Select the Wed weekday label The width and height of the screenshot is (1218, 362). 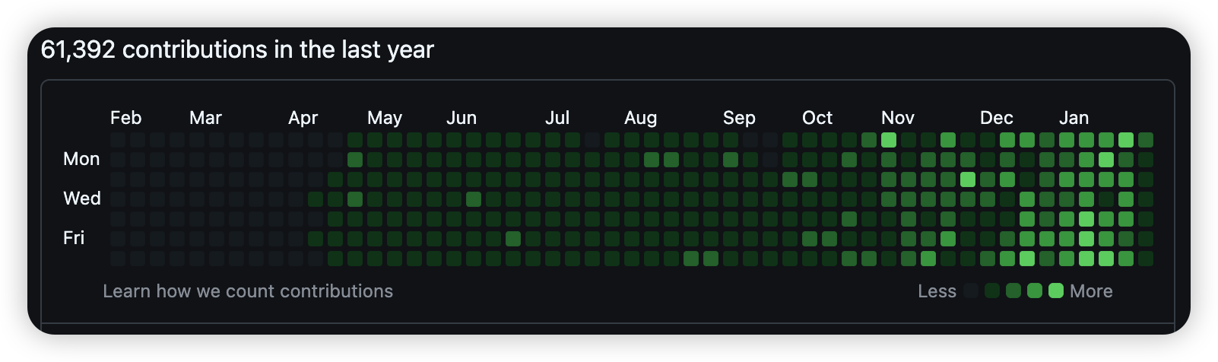81,198
